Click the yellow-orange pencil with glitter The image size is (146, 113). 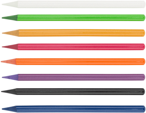point(73,33)
